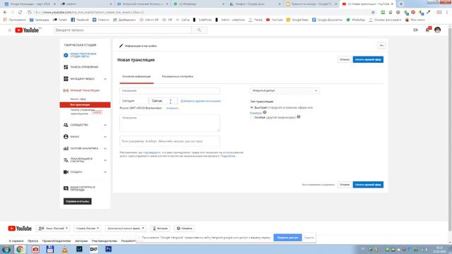The width and height of the screenshot is (452, 254).
Task: Click the new Creative Studio beta gear icon
Action: (x=66, y=55)
